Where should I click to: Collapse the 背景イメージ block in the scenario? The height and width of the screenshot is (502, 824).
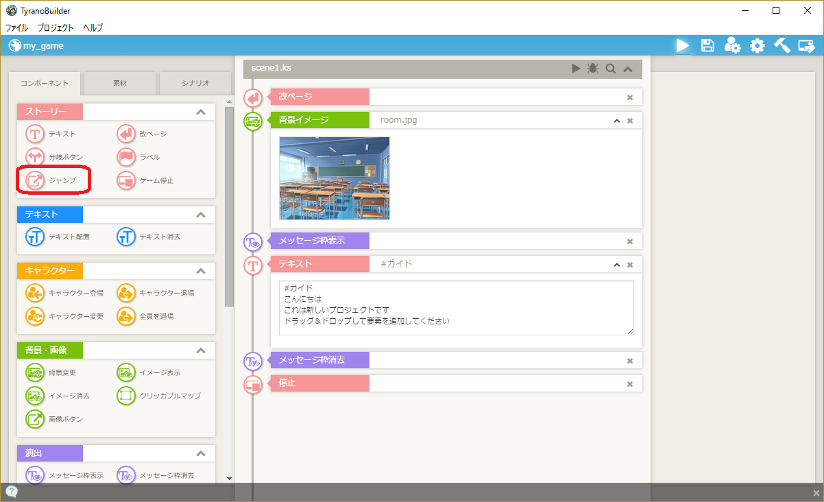616,121
